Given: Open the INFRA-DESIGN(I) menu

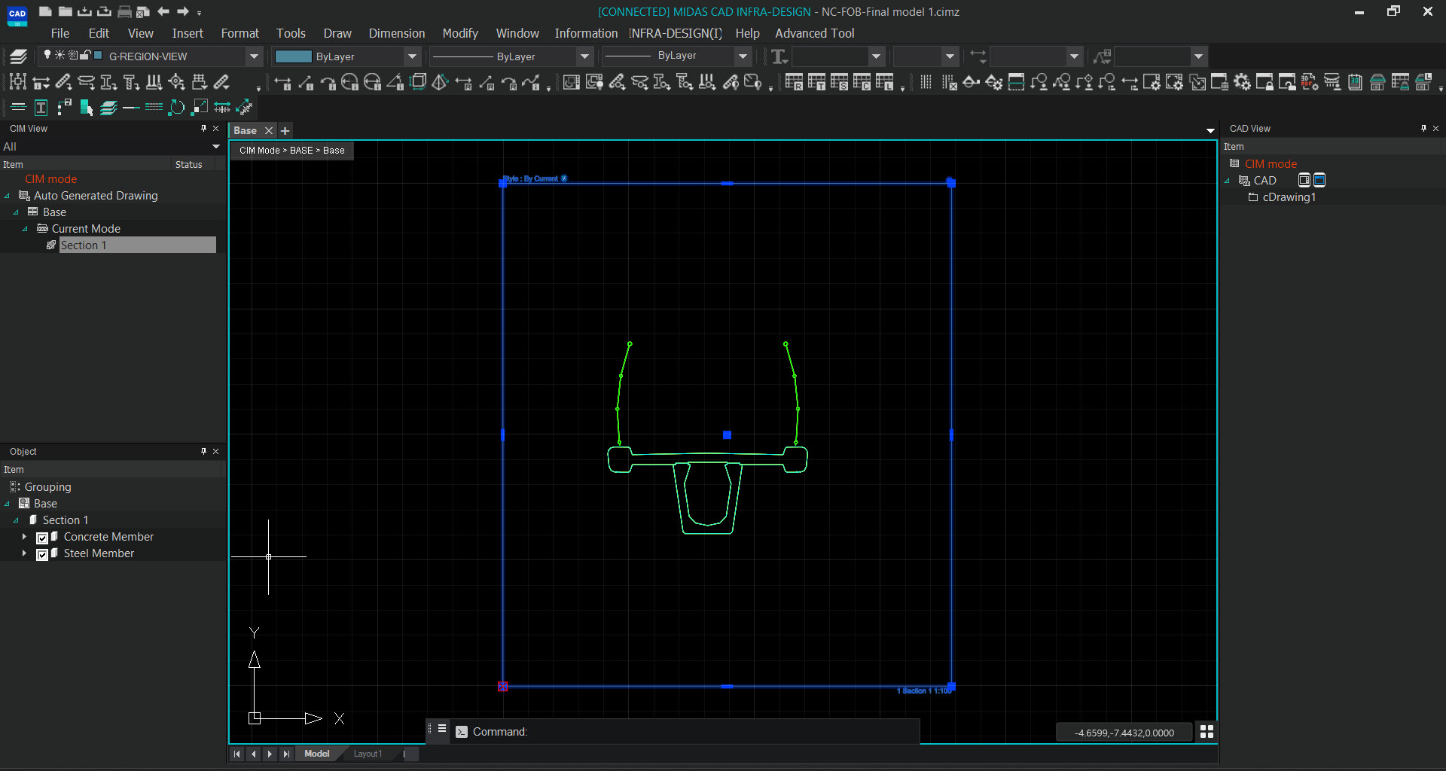Looking at the screenshot, I should tap(675, 33).
